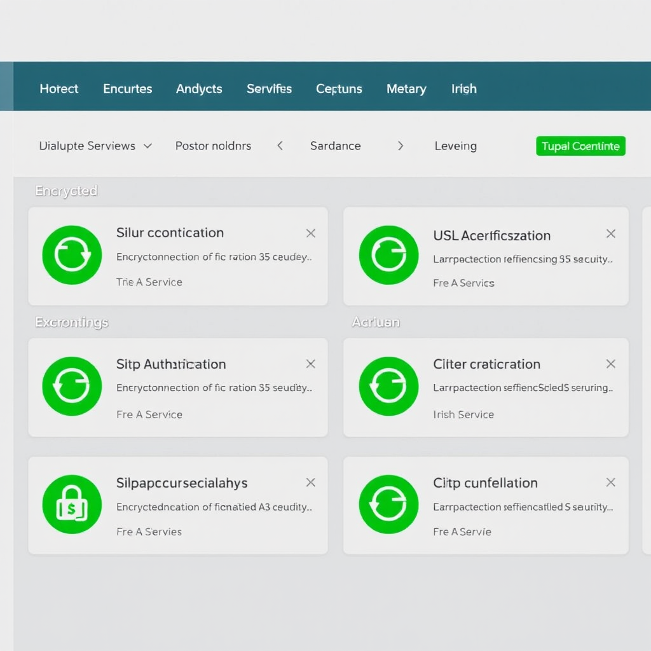Click the Cilter craticration sync icon
The image size is (651, 651).
(388, 386)
